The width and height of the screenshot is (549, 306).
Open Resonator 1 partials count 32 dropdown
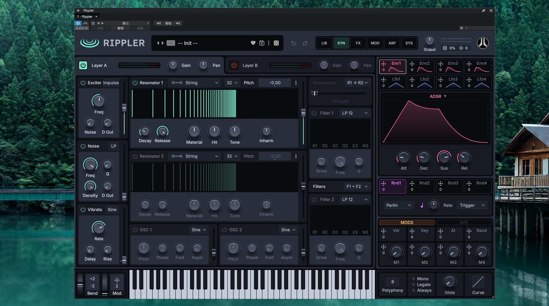tap(232, 83)
